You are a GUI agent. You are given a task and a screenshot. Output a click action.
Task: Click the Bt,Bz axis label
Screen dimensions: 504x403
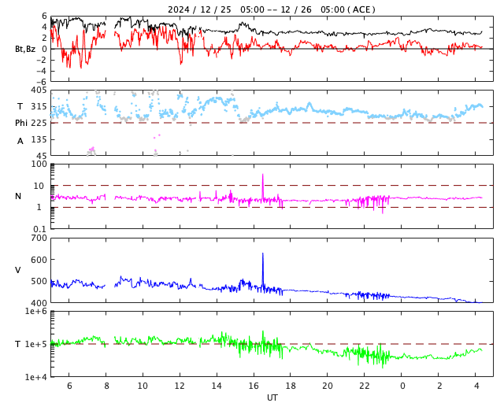(25, 49)
